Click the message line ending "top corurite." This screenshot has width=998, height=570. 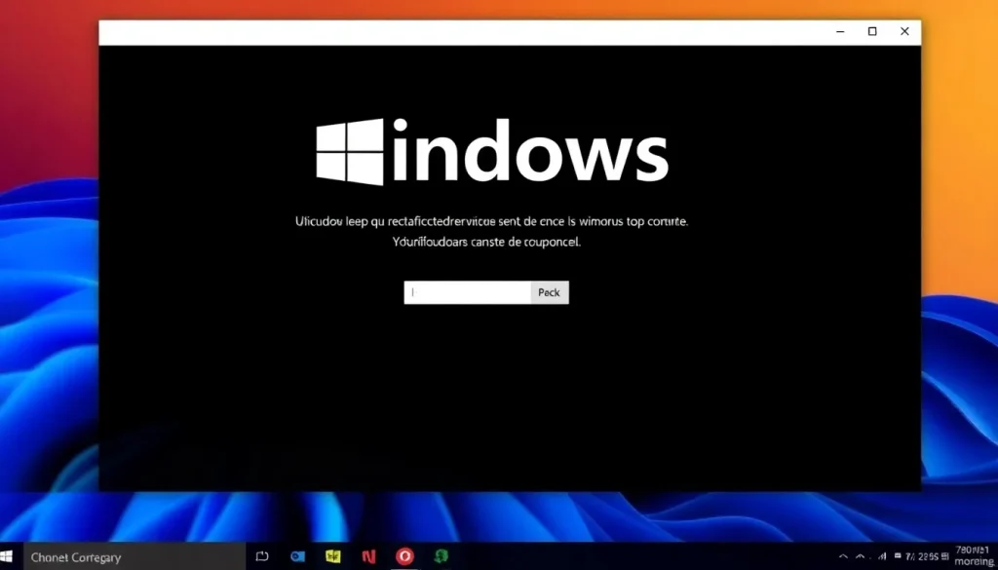coord(491,222)
